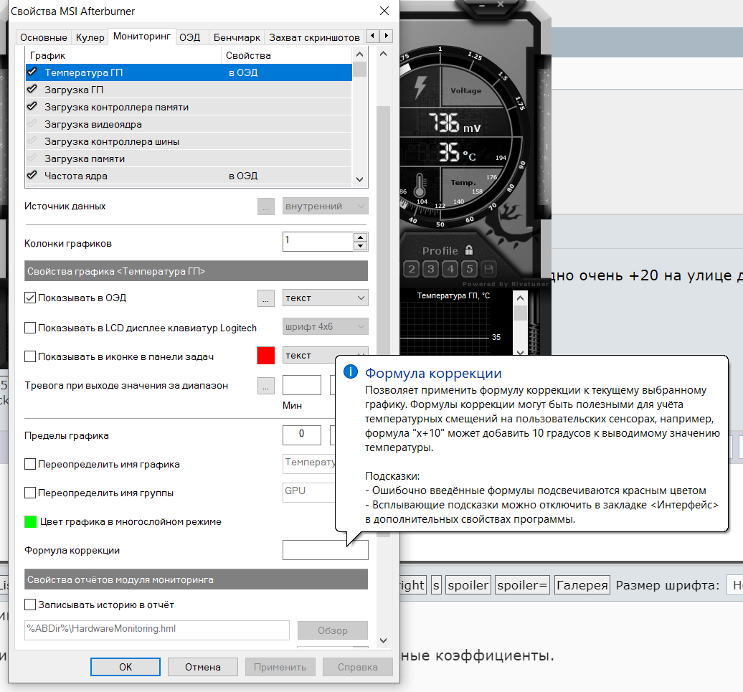Viewport: 743px width, 692px height.
Task: Pick red tray icon text color
Action: (x=266, y=355)
